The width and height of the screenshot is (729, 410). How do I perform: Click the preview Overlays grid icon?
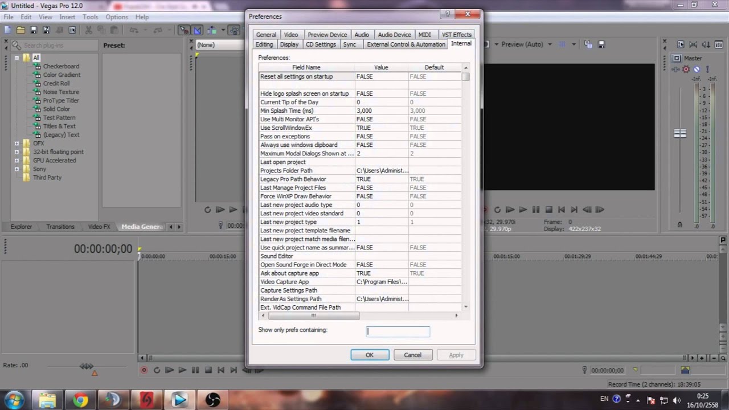tap(562, 44)
